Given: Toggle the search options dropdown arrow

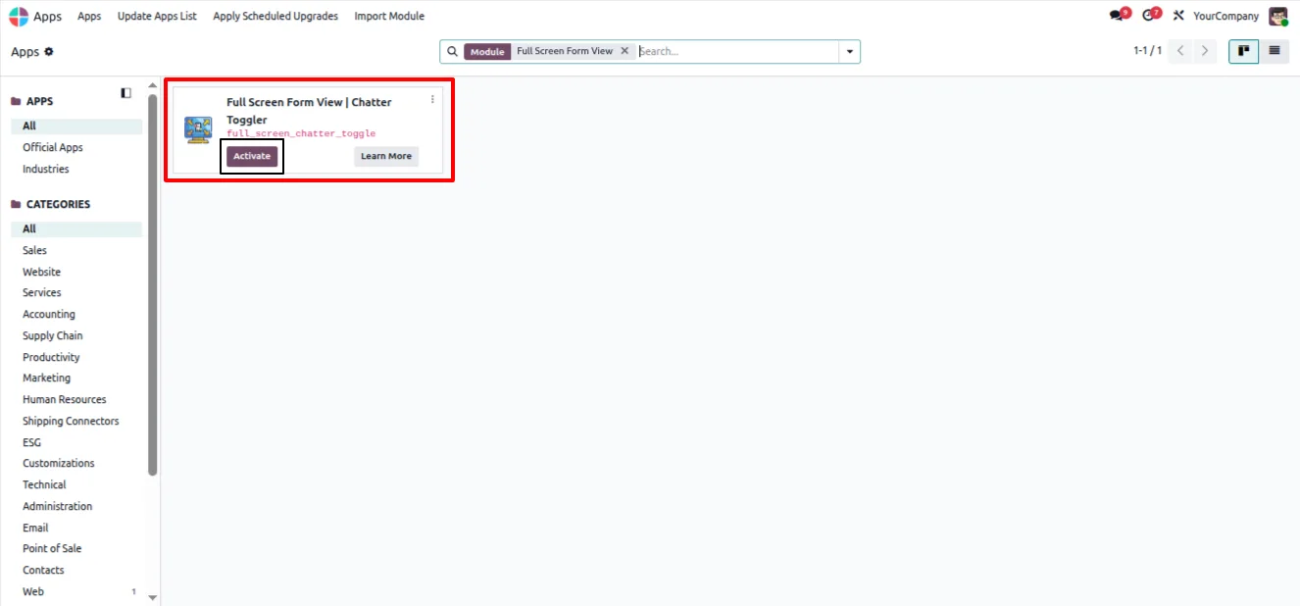Looking at the screenshot, I should [x=849, y=51].
